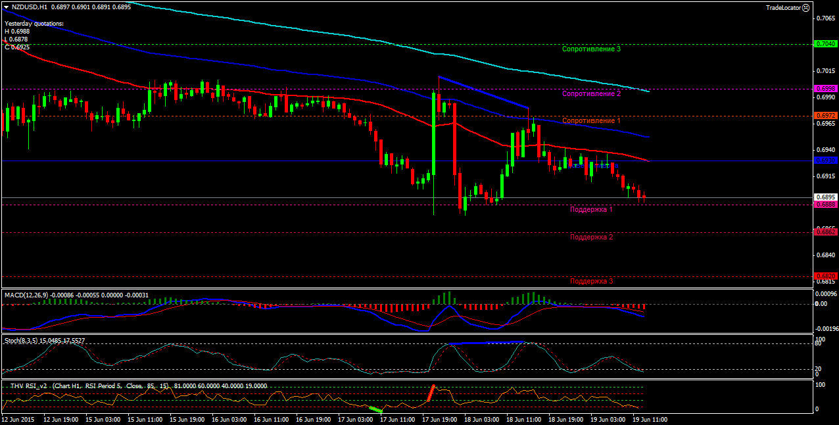
Task: Click the blue 0.6930 price tag
Action: [x=826, y=160]
